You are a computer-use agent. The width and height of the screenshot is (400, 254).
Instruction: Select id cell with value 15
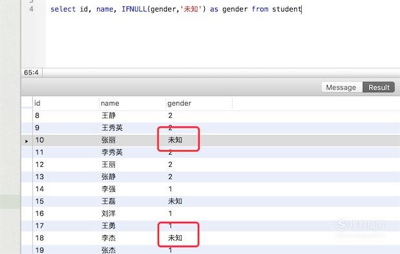click(39, 201)
